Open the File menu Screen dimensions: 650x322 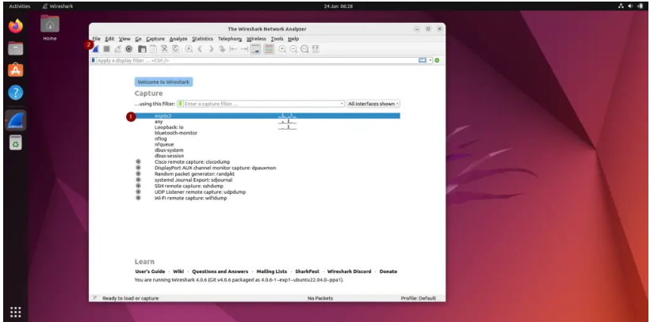point(96,39)
